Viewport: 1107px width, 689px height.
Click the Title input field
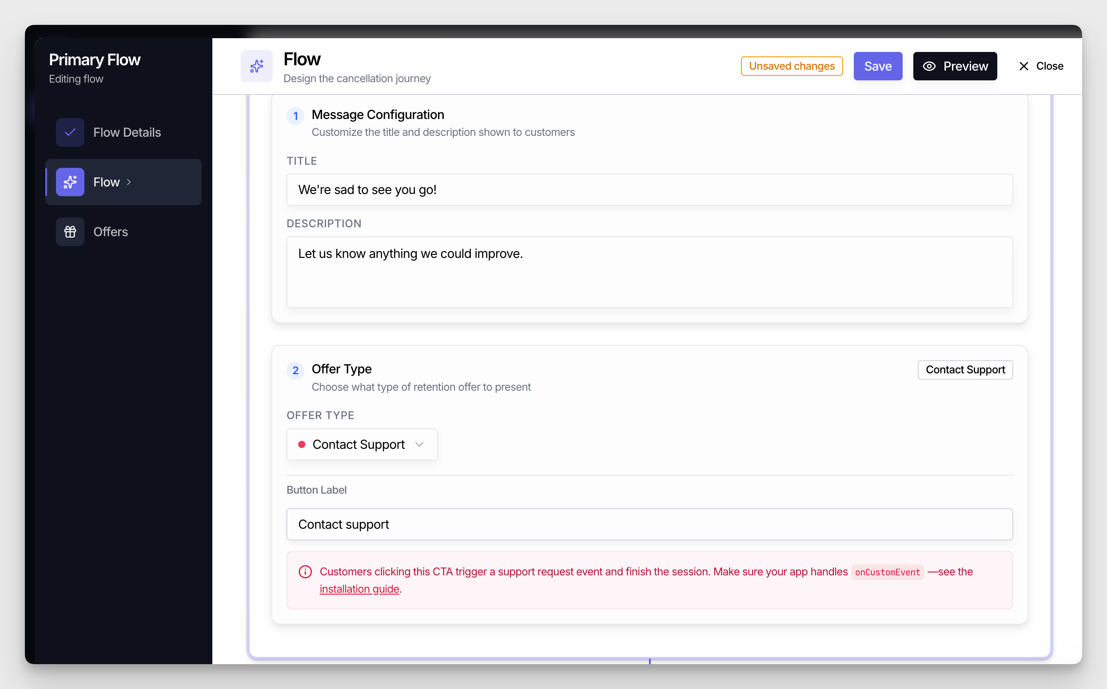point(649,190)
